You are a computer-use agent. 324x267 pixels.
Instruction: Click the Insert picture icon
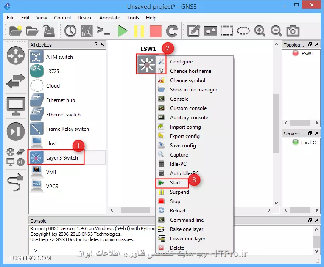[x=210, y=31]
